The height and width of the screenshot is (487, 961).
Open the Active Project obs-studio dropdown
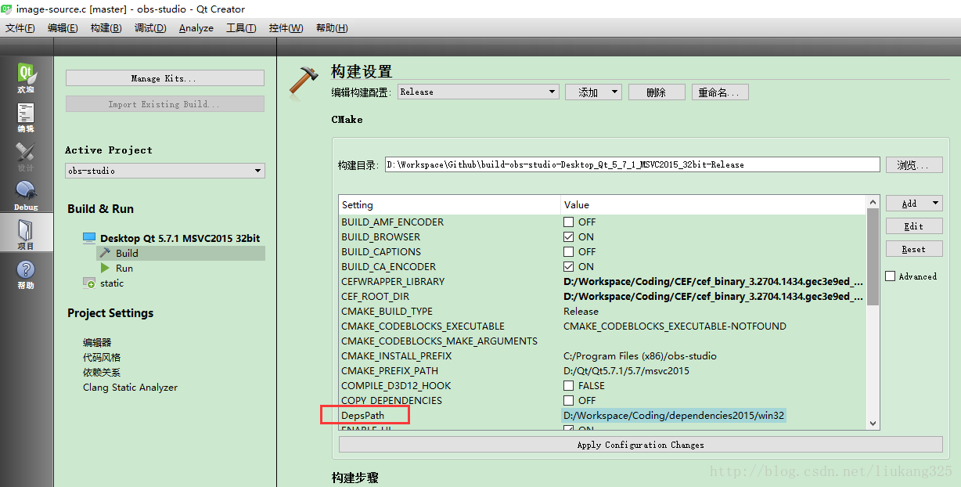(x=165, y=171)
